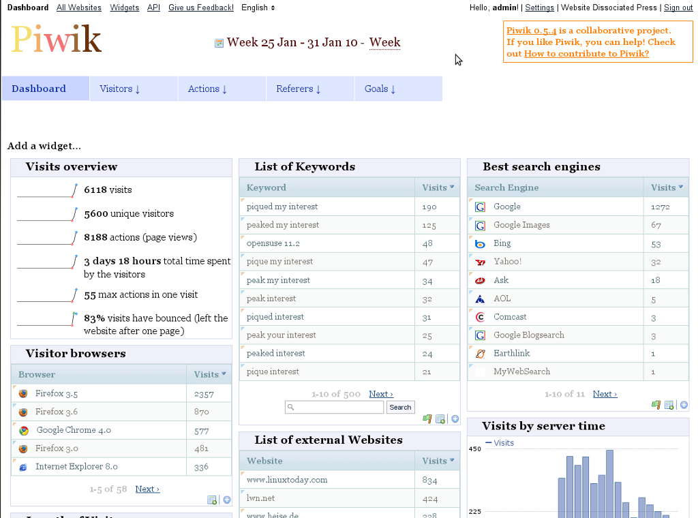Click the www.linuxtoday.com website row
Image resolution: width=698 pixels, height=518 pixels.
[x=350, y=480]
